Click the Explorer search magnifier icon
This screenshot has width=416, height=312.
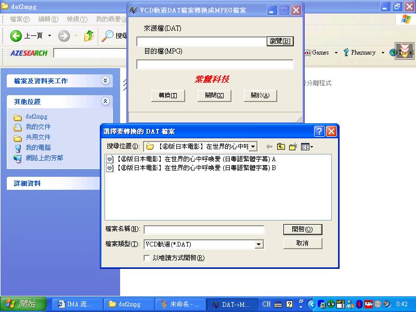point(108,36)
